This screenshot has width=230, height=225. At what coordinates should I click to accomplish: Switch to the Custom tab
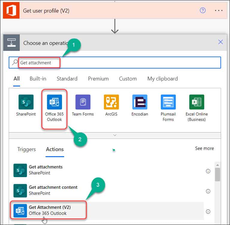[x=128, y=79]
